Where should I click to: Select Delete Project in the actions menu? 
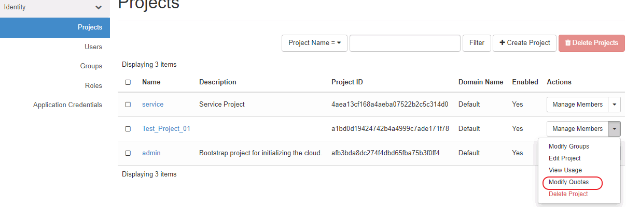pyautogui.click(x=568, y=194)
